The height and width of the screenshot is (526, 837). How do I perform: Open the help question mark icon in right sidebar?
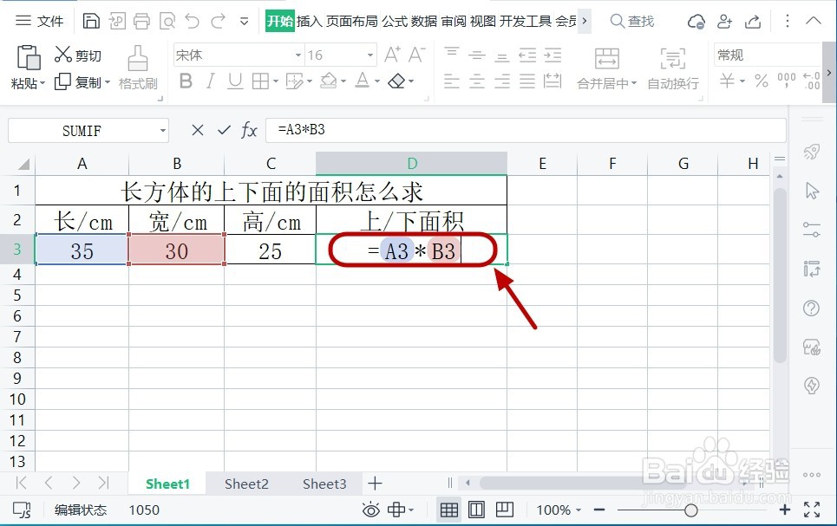pos(810,308)
